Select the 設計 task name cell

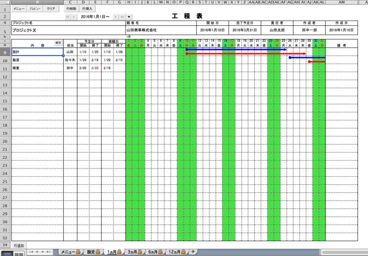pyautogui.click(x=37, y=52)
